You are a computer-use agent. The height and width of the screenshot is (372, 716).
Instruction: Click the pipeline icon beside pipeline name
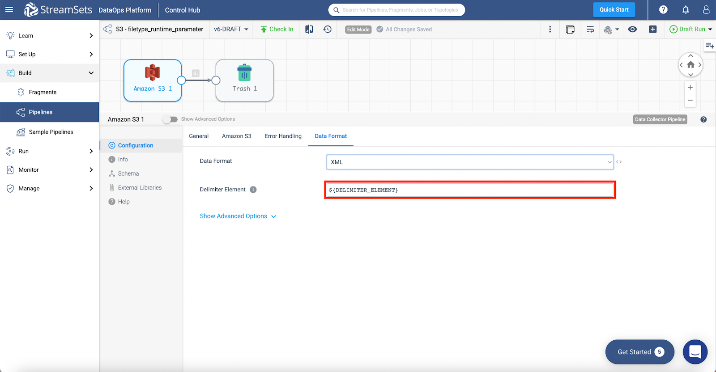coord(107,29)
